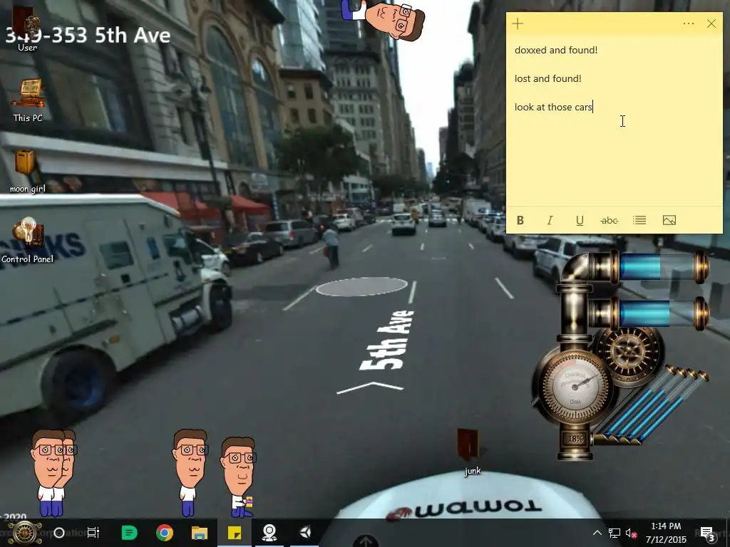Click the steampunk gauge showing 18%
This screenshot has width=730, height=547.
tap(575, 386)
